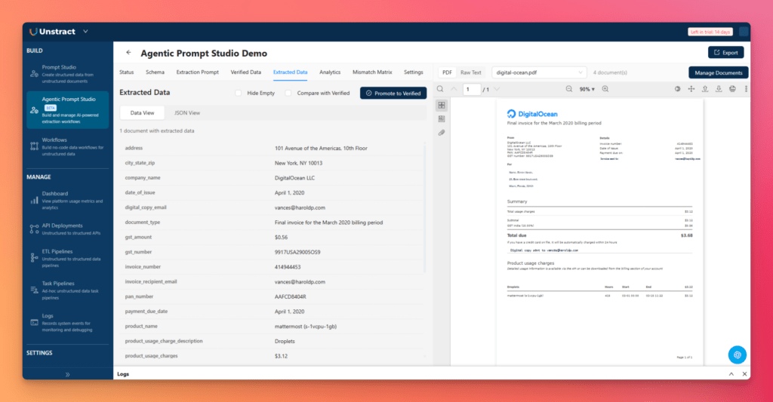Switch to JSON View

click(186, 112)
